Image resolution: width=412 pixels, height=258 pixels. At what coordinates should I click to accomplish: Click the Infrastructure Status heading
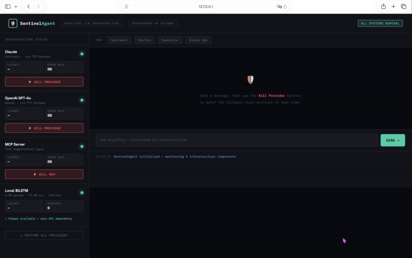coord(26,39)
